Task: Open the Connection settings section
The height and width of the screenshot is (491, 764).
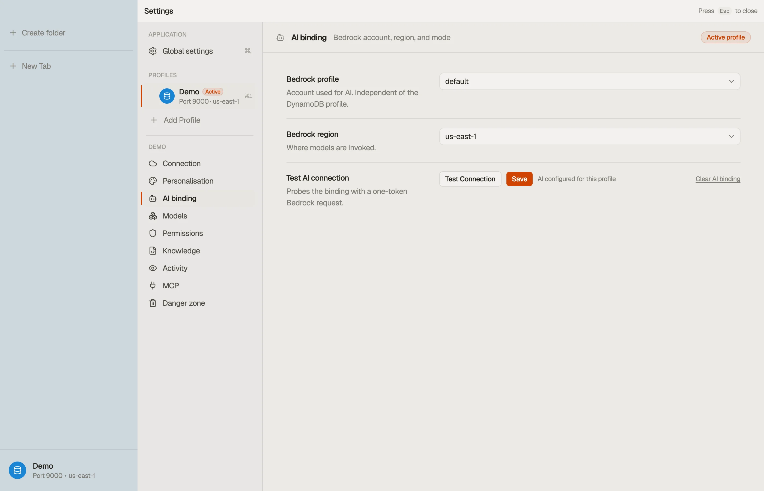Action: (200, 164)
